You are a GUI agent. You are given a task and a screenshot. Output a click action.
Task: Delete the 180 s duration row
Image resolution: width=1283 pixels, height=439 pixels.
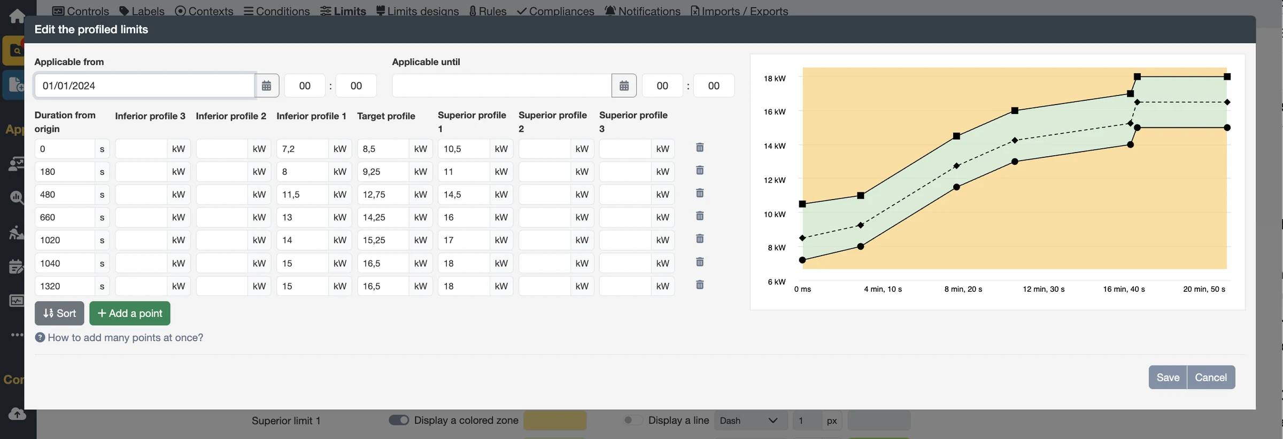[700, 171]
